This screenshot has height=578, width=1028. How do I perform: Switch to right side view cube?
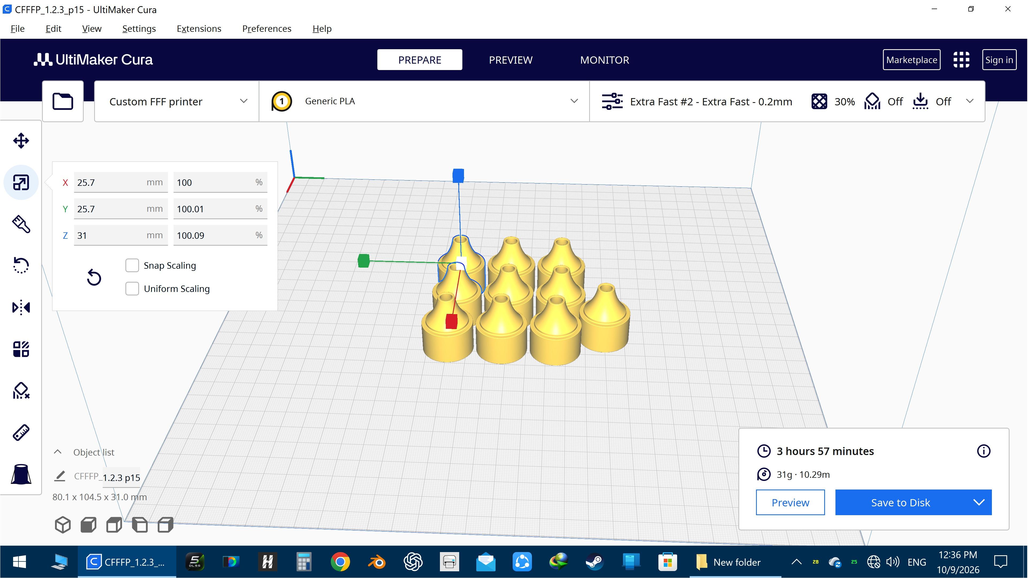pos(165,525)
